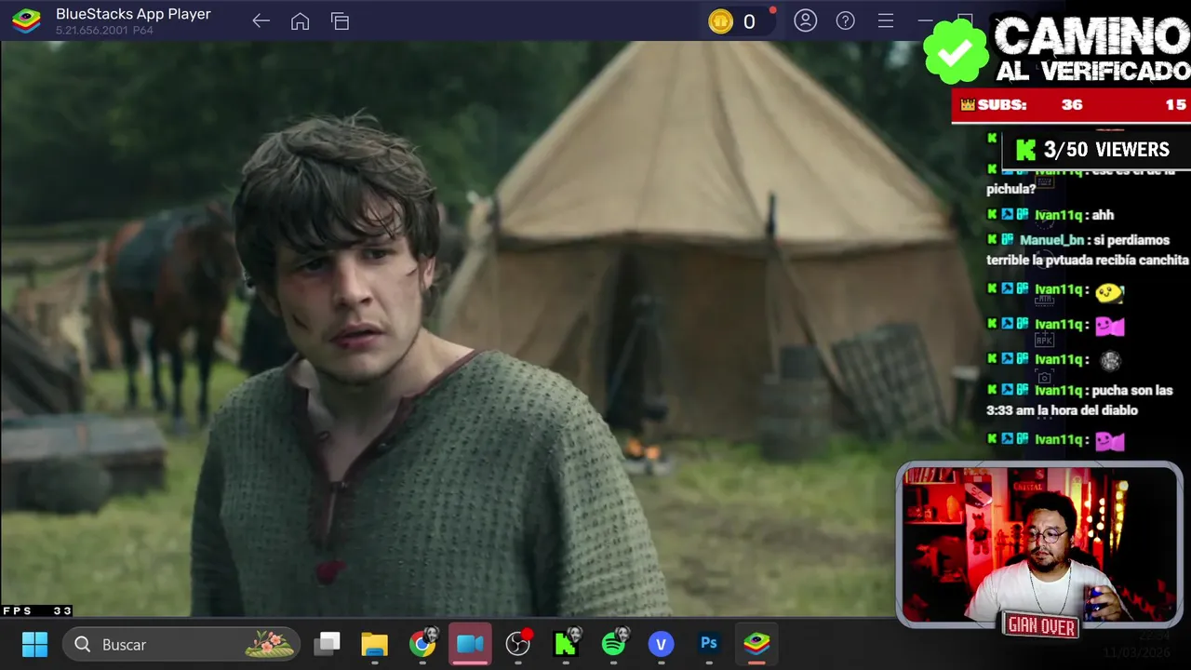Click the Buscar taskbar search field
This screenshot has width=1191, height=670.
click(x=181, y=644)
